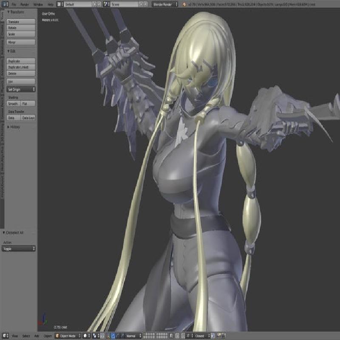Toggle lock camera and layers to scene
The width and height of the screenshot is (340, 340).
click(171, 336)
